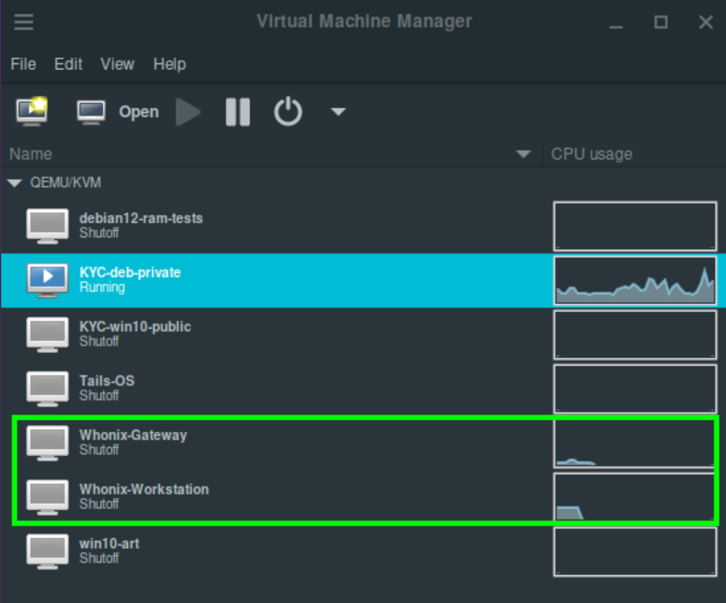Click the Whonix-Workstation CPU usage graph
This screenshot has width=726, height=603.
tap(635, 497)
